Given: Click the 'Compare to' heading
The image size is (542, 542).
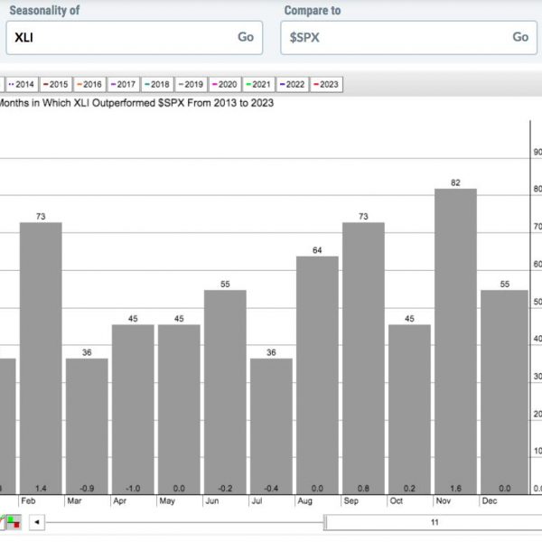Looking at the screenshot, I should [x=313, y=10].
